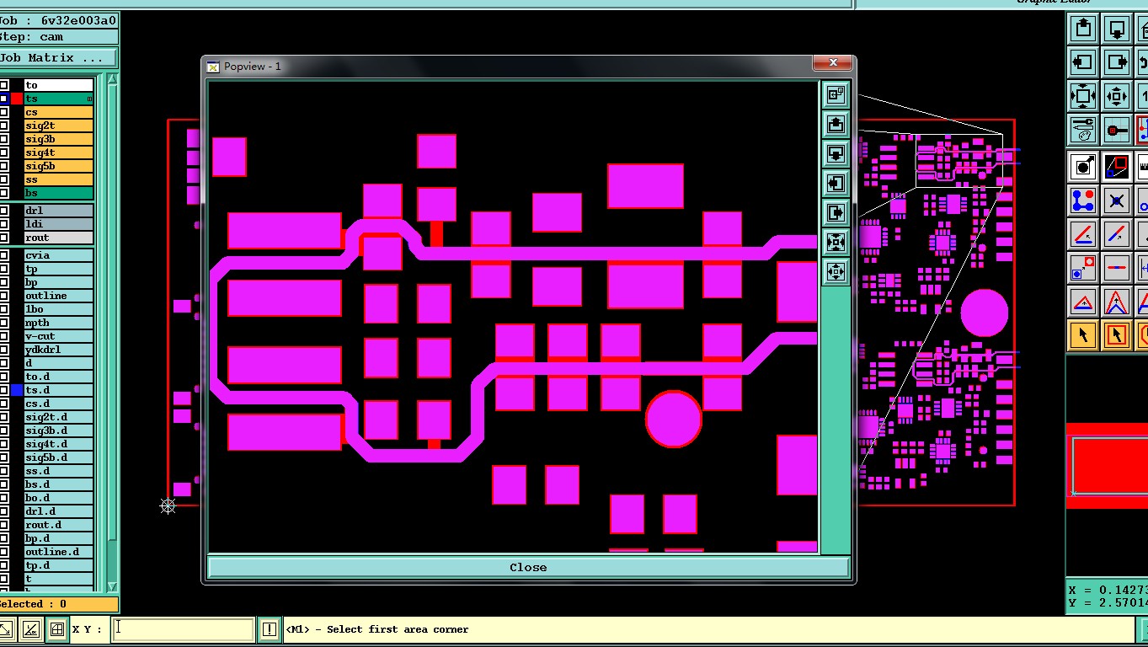Toggle the checkbox for layer drl
Screen dimensions: 1148x647
click(4, 211)
